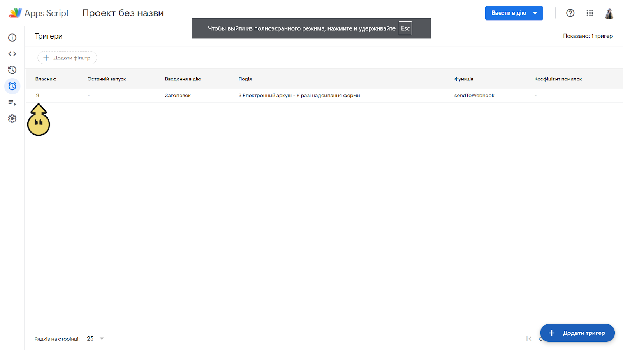The image size is (623, 350).
Task: Open the Help question mark icon
Action: click(570, 13)
